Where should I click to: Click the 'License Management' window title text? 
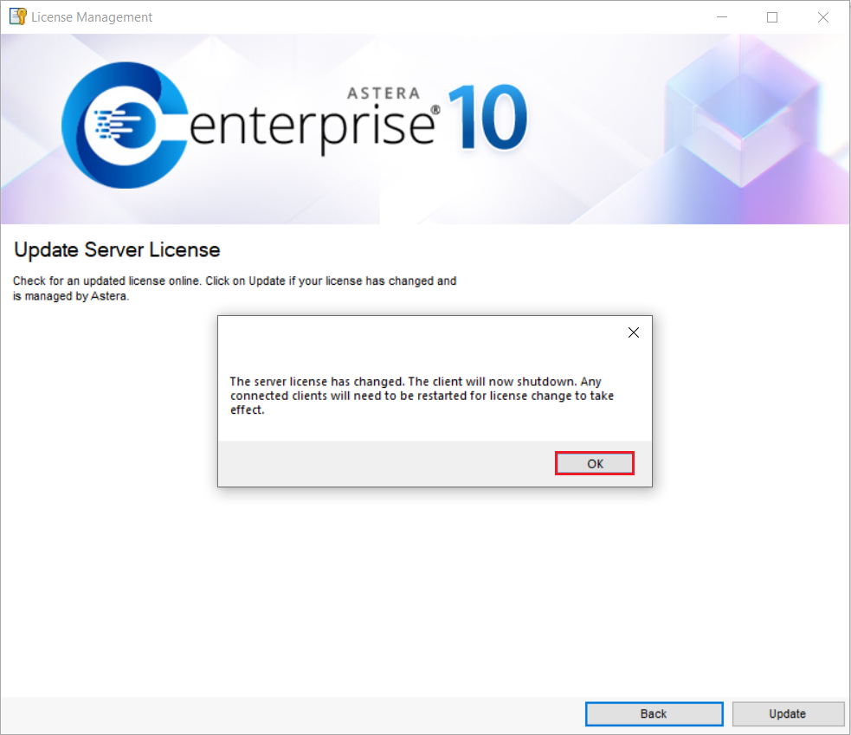92,17
